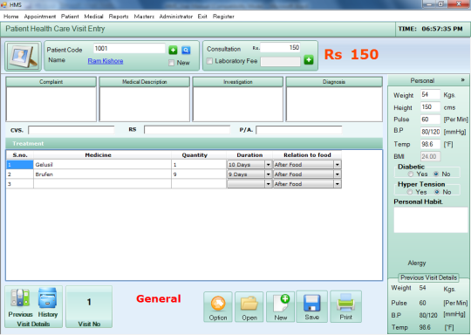Screen dimensions: 471x335
Task: Click the Option button icon
Action: [x=218, y=307]
